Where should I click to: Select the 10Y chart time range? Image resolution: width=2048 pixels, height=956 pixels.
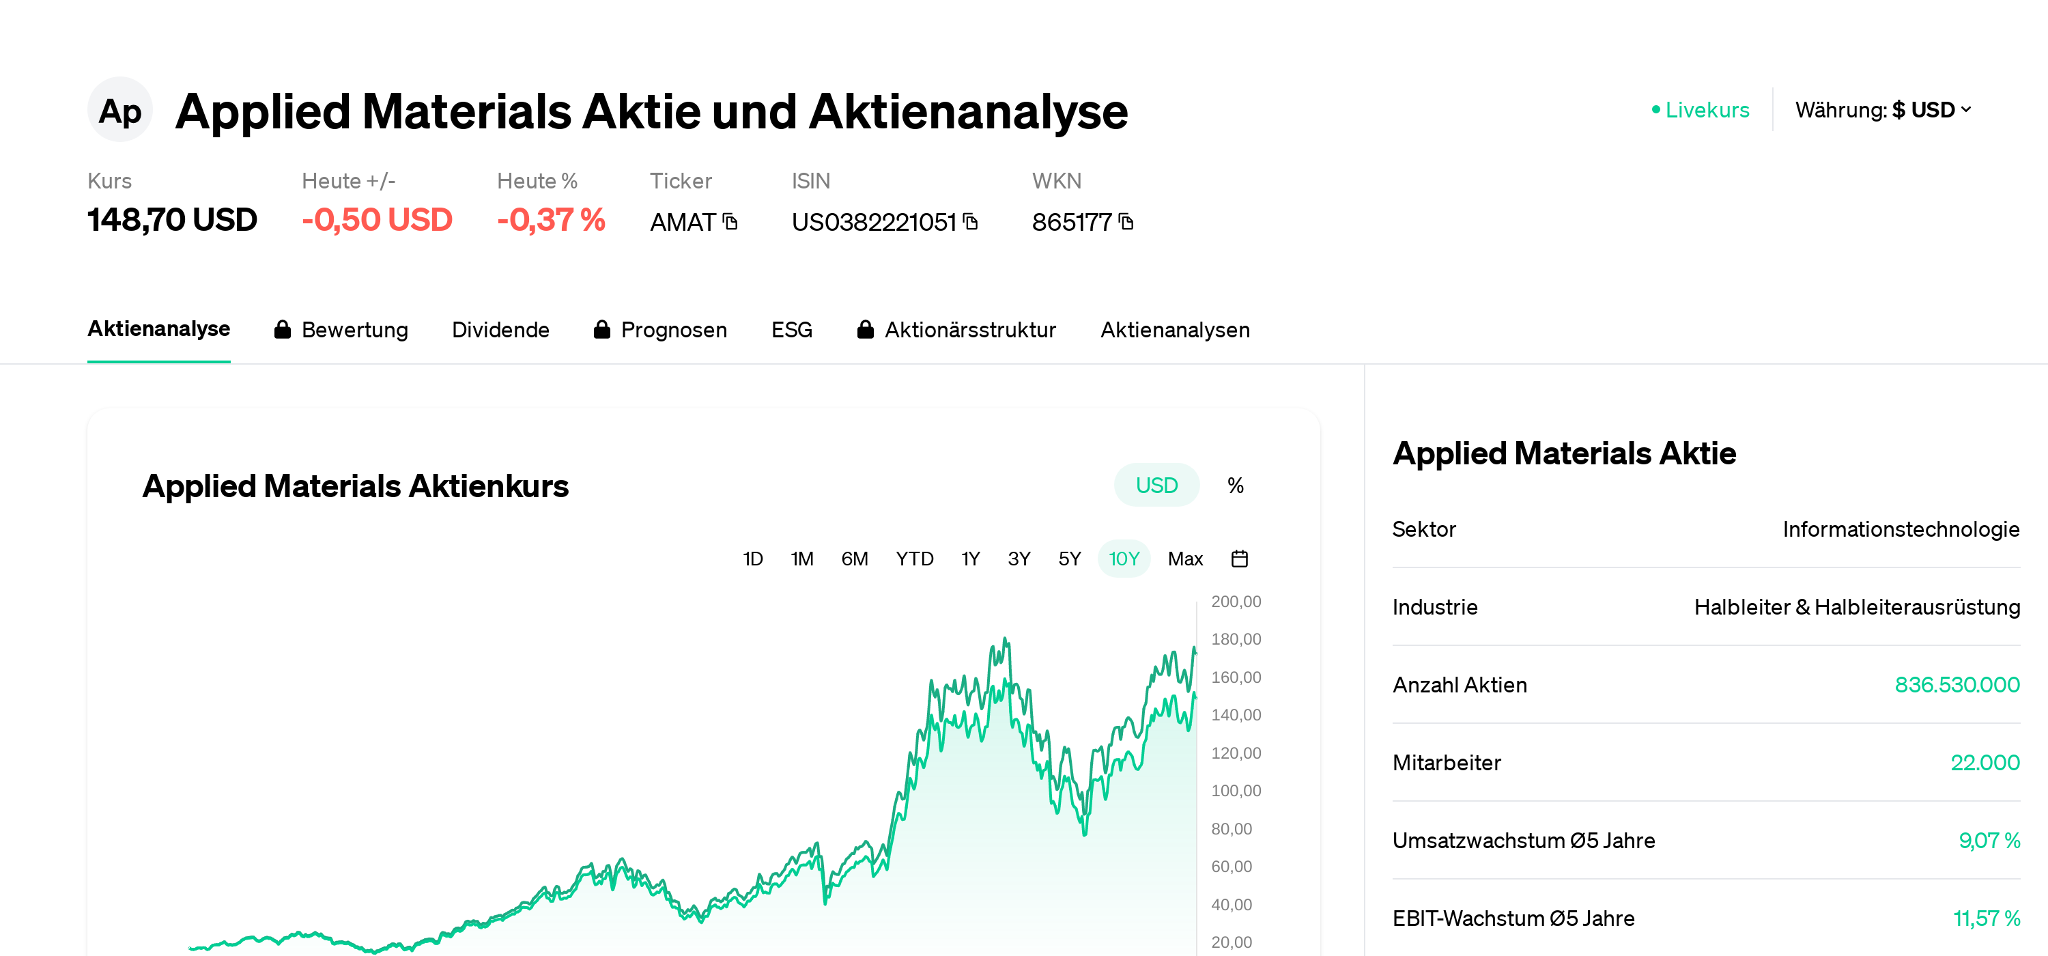point(1124,559)
